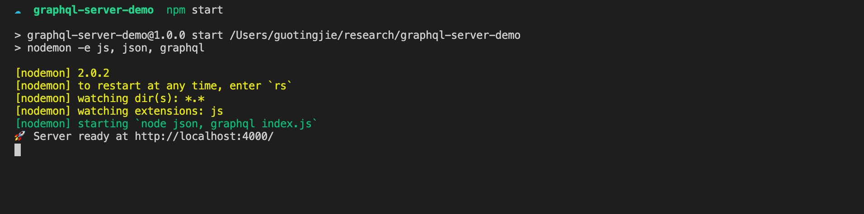The height and width of the screenshot is (214, 864).
Task: Click the > symbol before graphql-server-demo@1.0.0
Action: (18, 35)
